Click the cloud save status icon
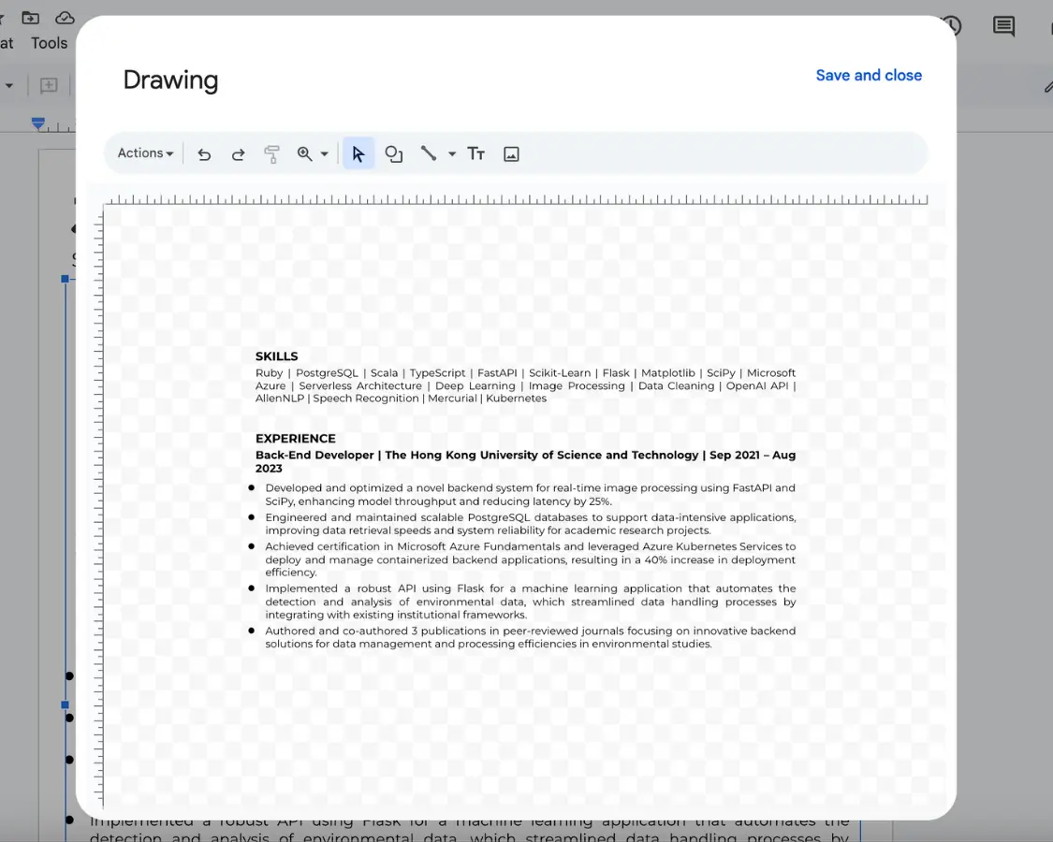Viewport: 1053px width, 842px height. click(x=64, y=17)
